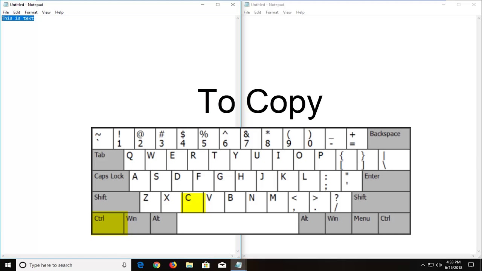
Task: Open Edit menu in right Notepad window
Action: click(x=258, y=12)
